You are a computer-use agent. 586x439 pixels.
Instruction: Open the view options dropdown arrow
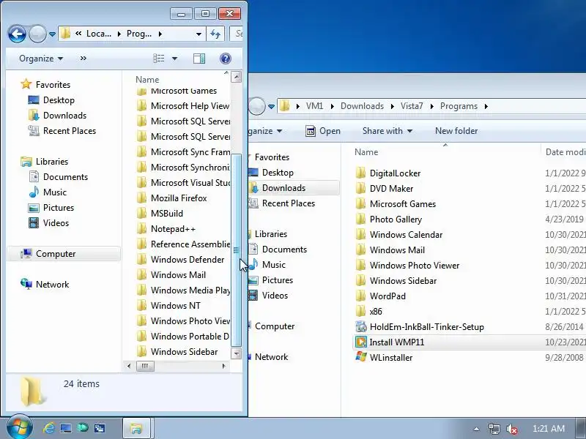pos(174,59)
